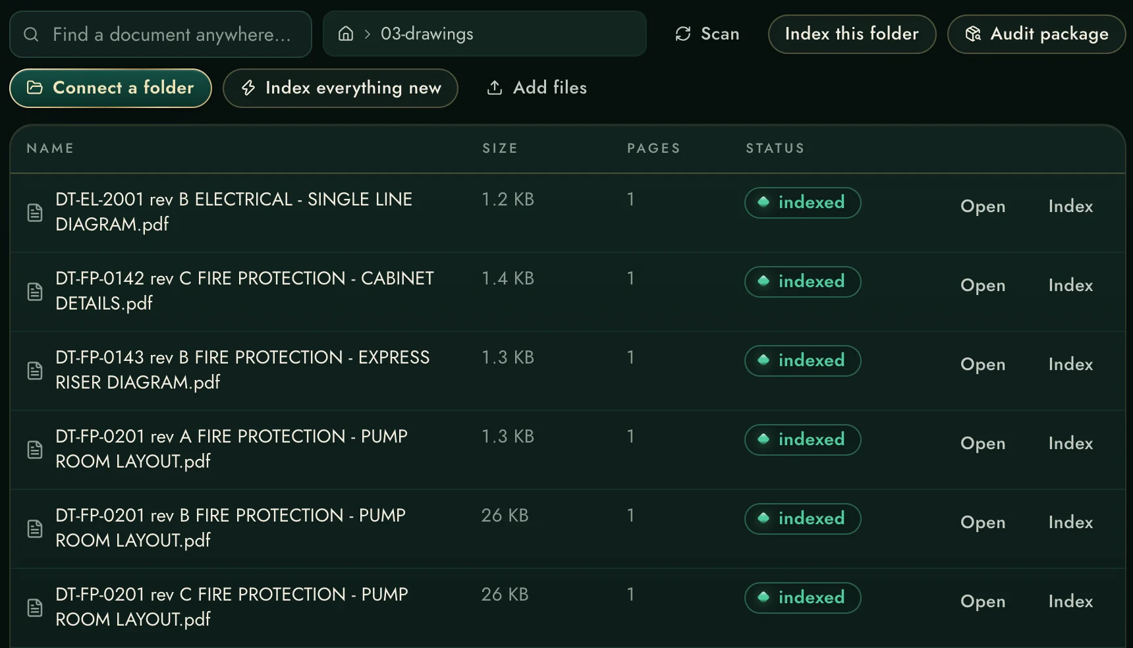Focus the Find a document search field
This screenshot has height=648, width=1133.
(x=161, y=34)
